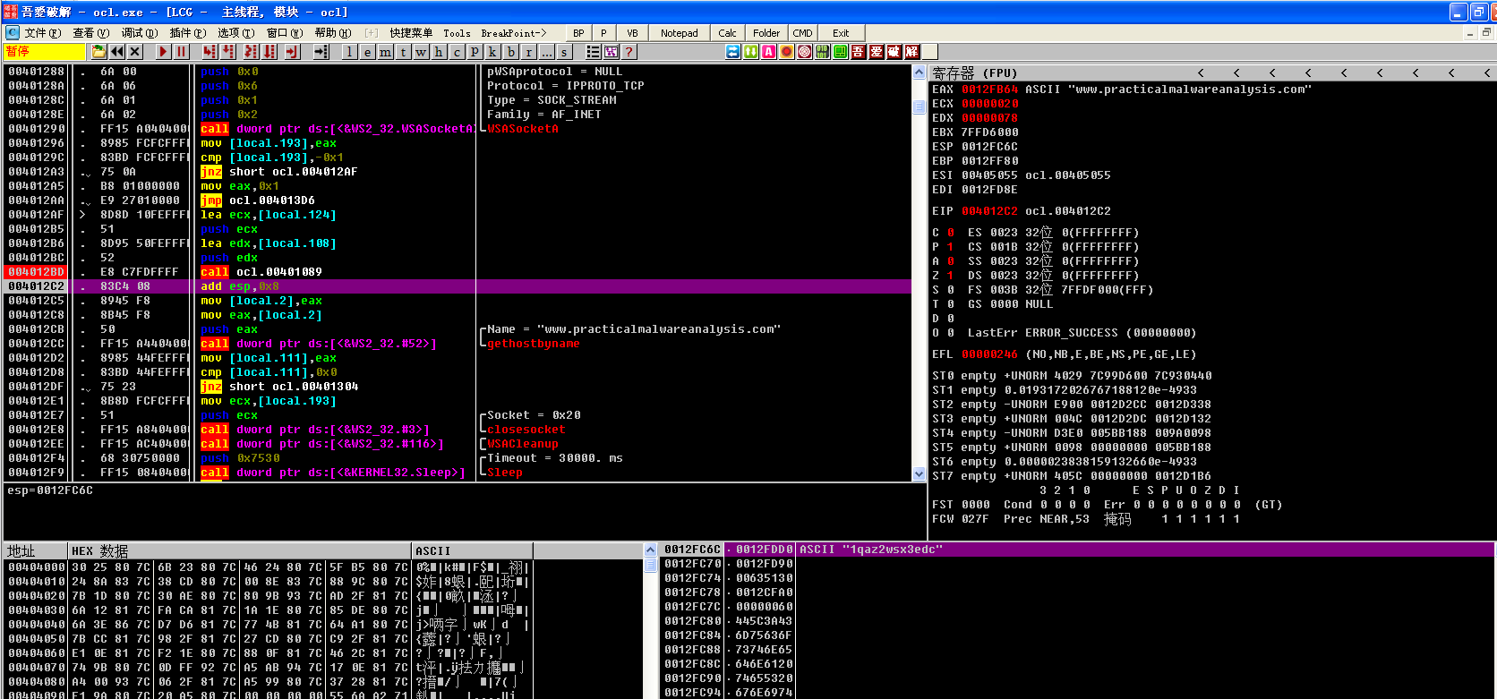Expand the BreakPoint-> dropdown menu
The width and height of the screenshot is (1497, 699).
point(513,33)
